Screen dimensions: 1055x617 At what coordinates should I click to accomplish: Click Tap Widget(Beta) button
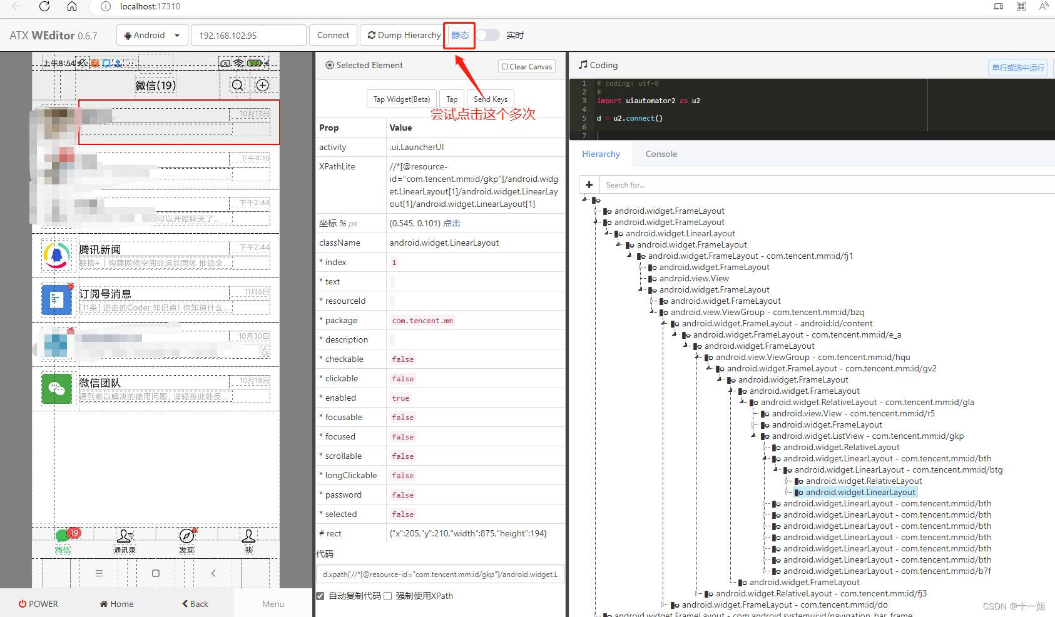pyautogui.click(x=402, y=99)
